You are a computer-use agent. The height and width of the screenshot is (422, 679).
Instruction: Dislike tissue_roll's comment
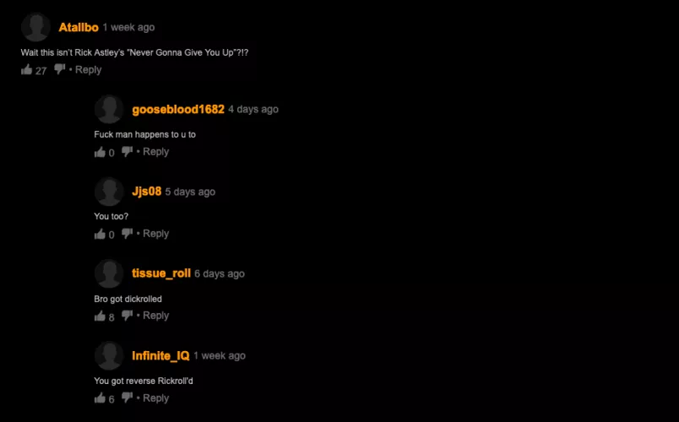(x=127, y=316)
